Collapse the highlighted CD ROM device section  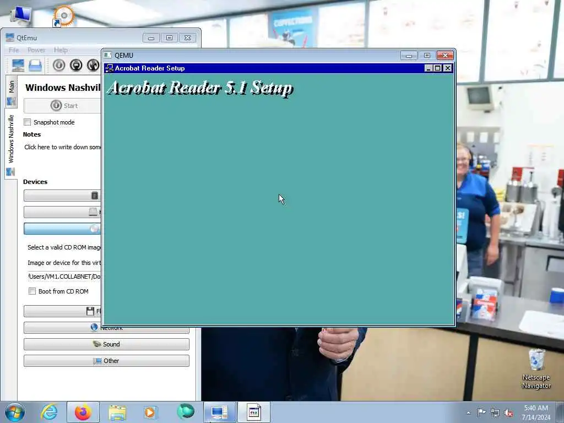click(62, 229)
